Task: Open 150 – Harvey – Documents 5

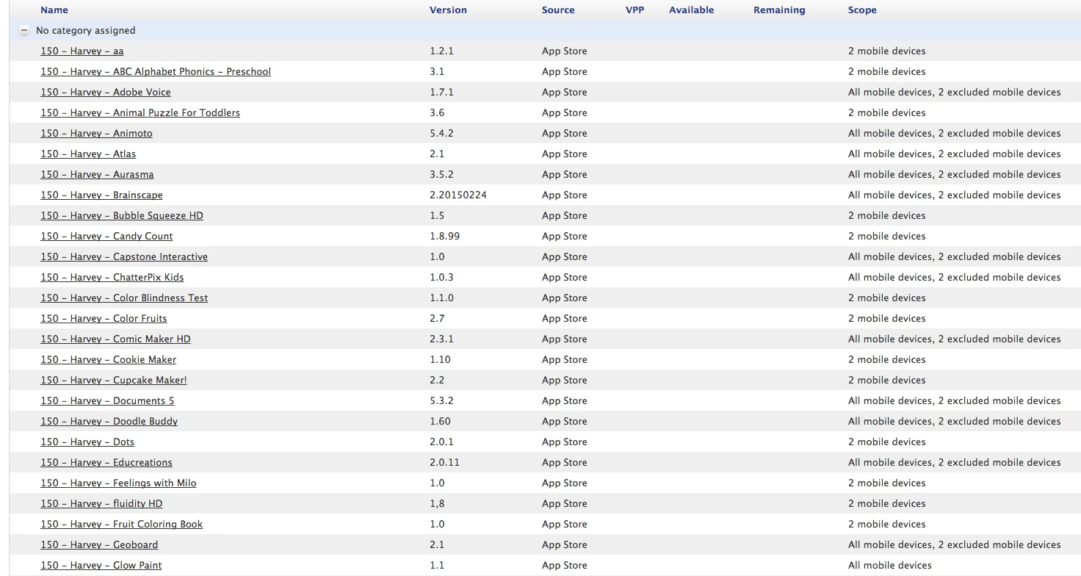Action: 107,401
